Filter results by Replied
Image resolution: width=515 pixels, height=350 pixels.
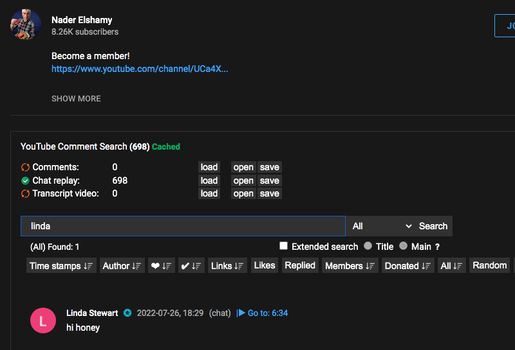(x=300, y=265)
